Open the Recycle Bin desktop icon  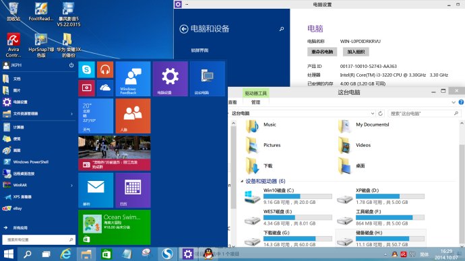(x=13, y=11)
